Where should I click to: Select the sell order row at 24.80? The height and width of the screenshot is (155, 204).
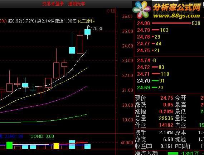point(169,23)
